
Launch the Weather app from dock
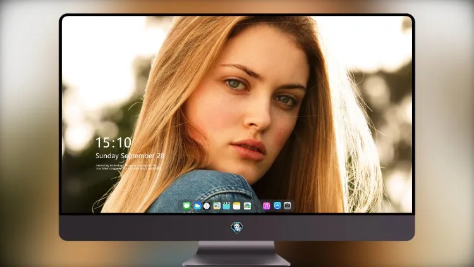(197, 206)
